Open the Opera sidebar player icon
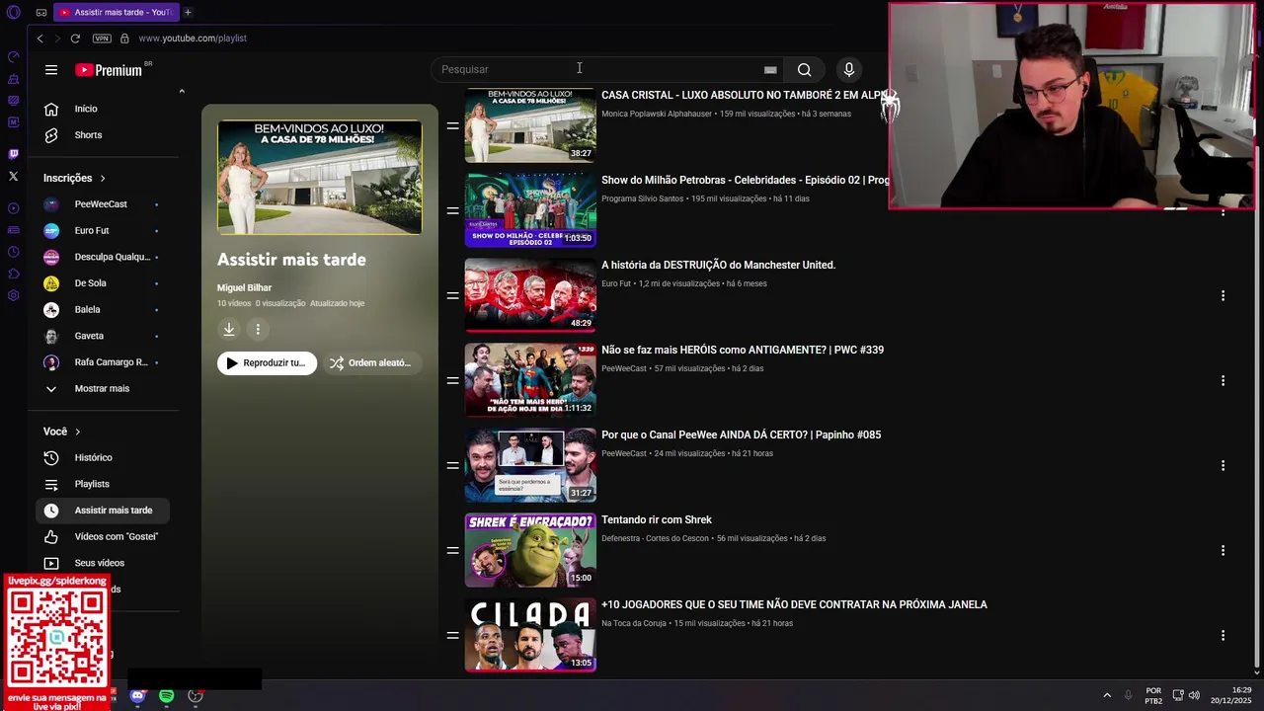1264x711 pixels. click(13, 208)
